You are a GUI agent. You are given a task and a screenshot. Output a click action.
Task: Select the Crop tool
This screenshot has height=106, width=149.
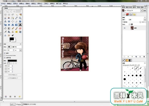(x=16, y=21)
